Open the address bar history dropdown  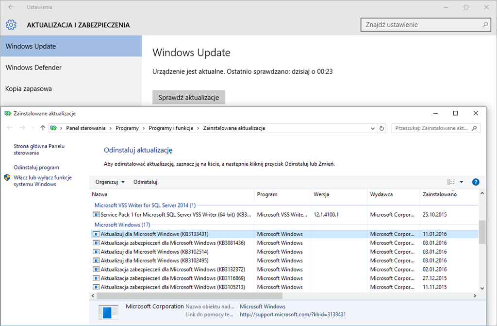(373, 128)
